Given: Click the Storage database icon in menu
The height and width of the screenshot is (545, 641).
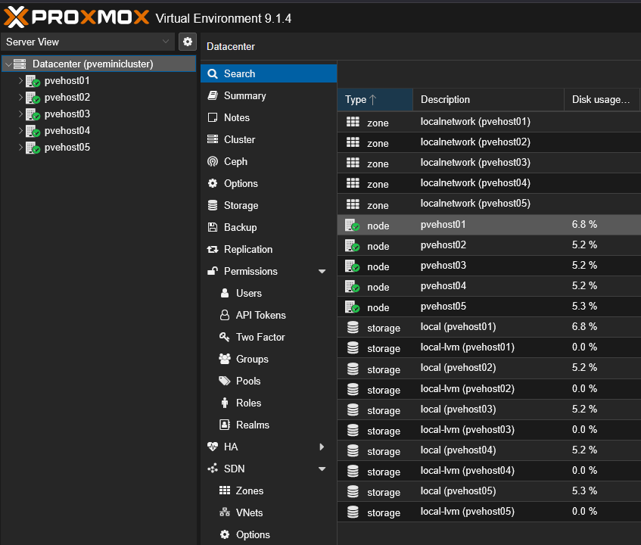Looking at the screenshot, I should [213, 205].
